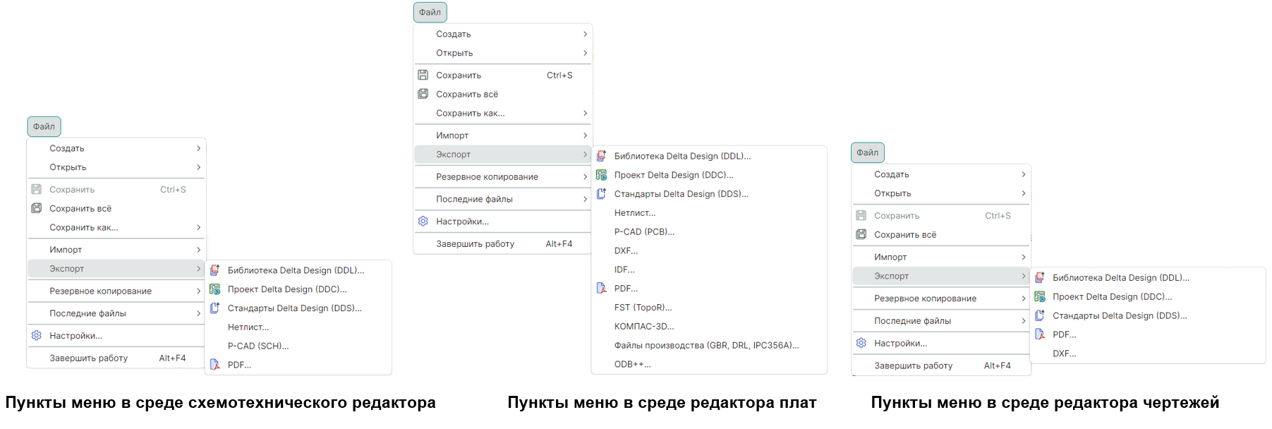The width and height of the screenshot is (1272, 429).
Task: Select ODB++ export in board editor submenu
Action: click(632, 364)
